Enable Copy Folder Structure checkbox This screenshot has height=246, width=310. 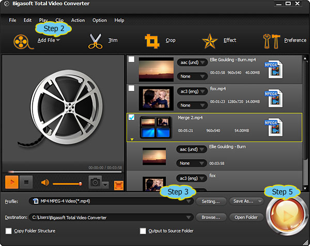(8, 231)
